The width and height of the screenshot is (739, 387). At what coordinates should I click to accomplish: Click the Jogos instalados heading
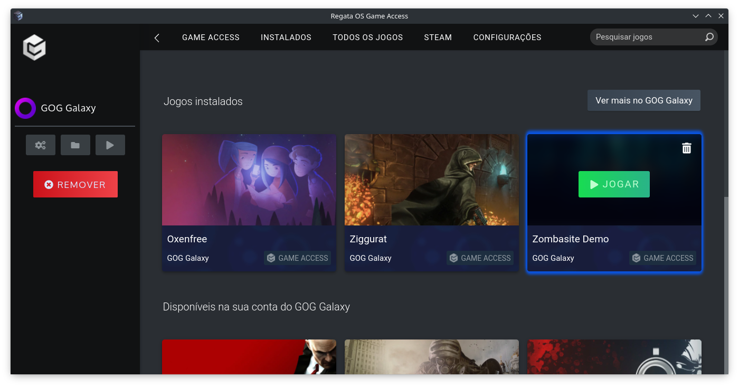click(x=203, y=101)
